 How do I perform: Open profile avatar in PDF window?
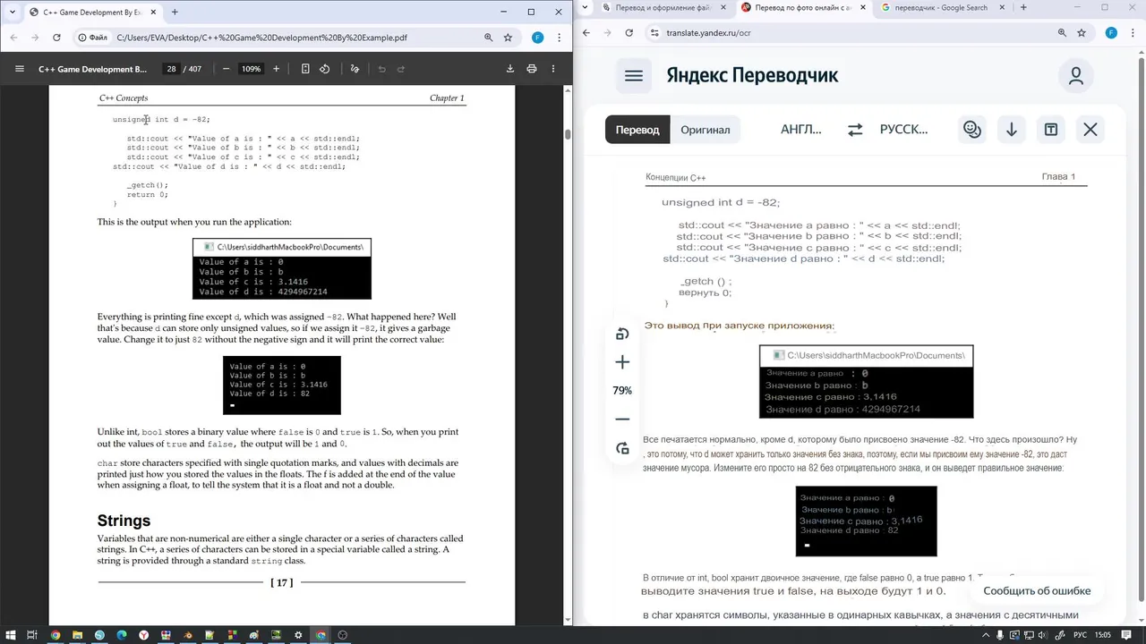[x=537, y=38]
